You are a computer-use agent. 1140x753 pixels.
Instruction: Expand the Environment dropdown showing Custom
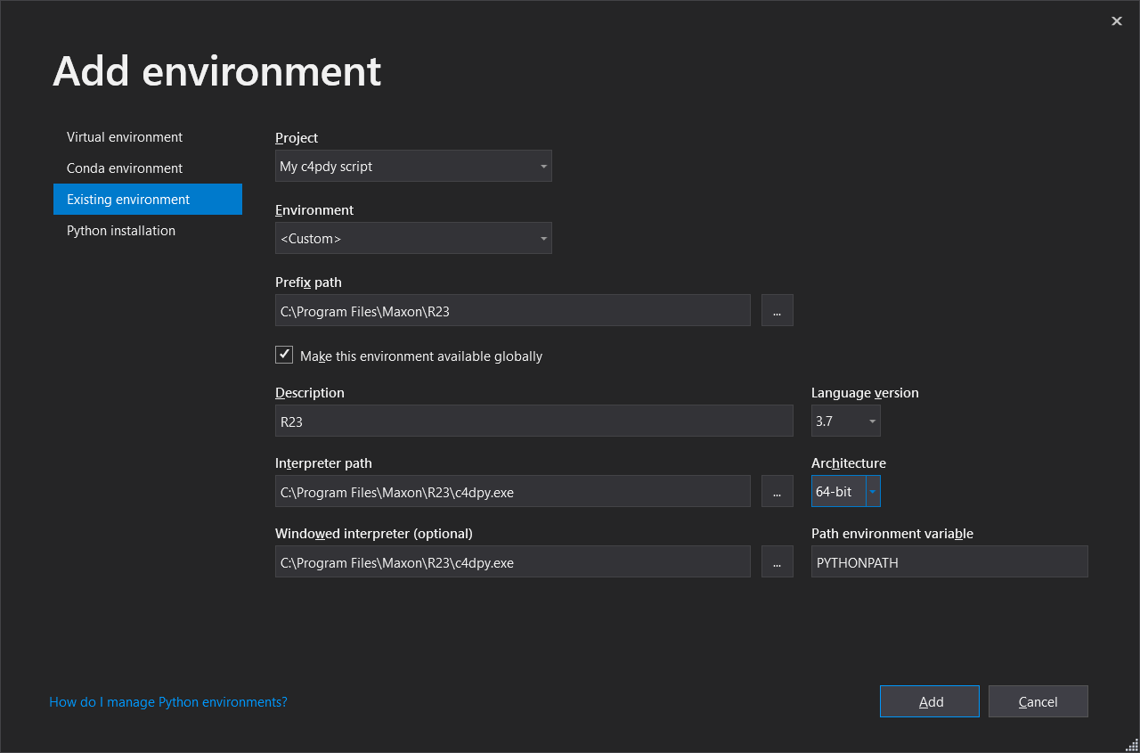pyautogui.click(x=413, y=238)
